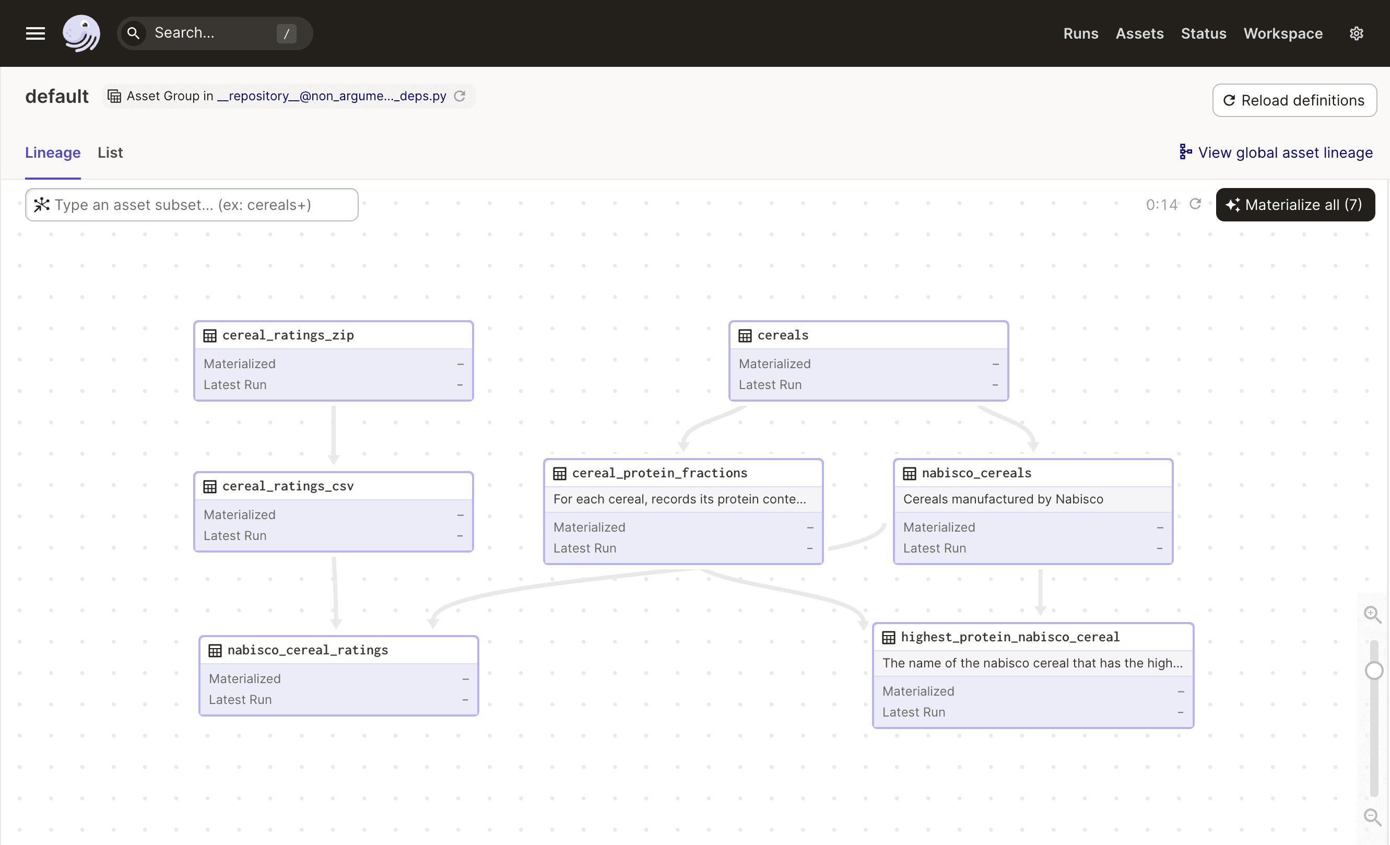Click the asset group table icon next to default
The width and height of the screenshot is (1390, 845).
[x=114, y=96]
